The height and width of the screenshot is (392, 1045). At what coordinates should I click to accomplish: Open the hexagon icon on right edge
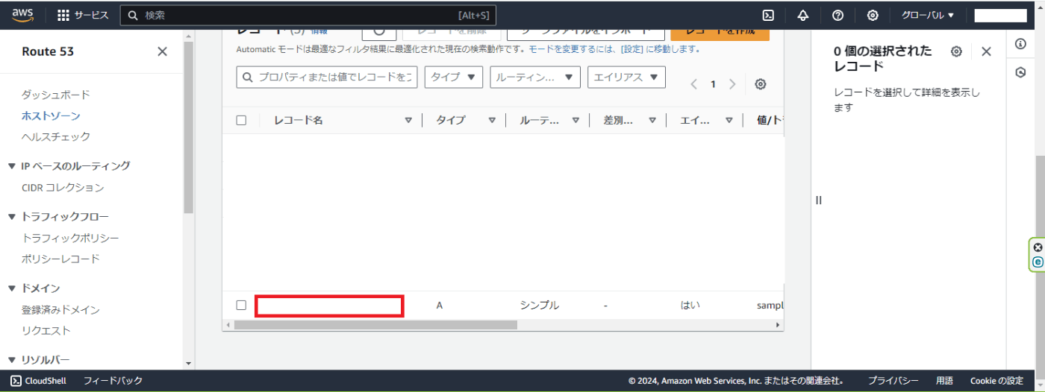[1020, 72]
